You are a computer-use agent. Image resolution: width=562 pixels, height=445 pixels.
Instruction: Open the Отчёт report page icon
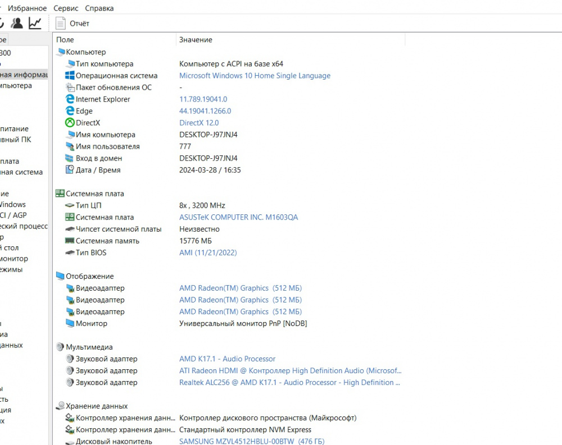(60, 23)
